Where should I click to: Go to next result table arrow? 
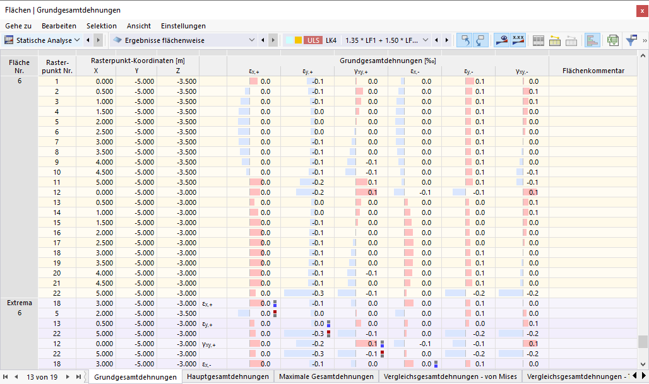[273, 40]
